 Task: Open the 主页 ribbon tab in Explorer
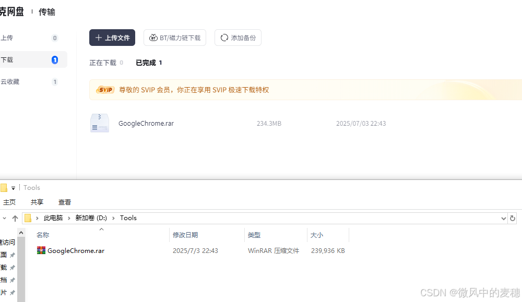tap(9, 202)
